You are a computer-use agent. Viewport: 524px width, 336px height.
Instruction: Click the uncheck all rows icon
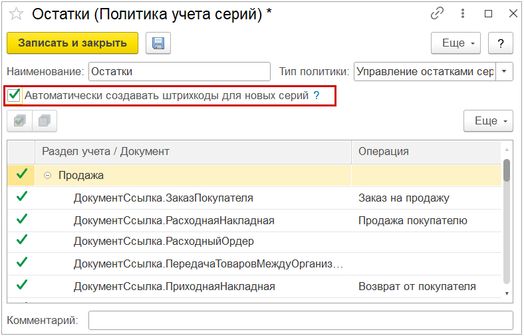pos(45,121)
